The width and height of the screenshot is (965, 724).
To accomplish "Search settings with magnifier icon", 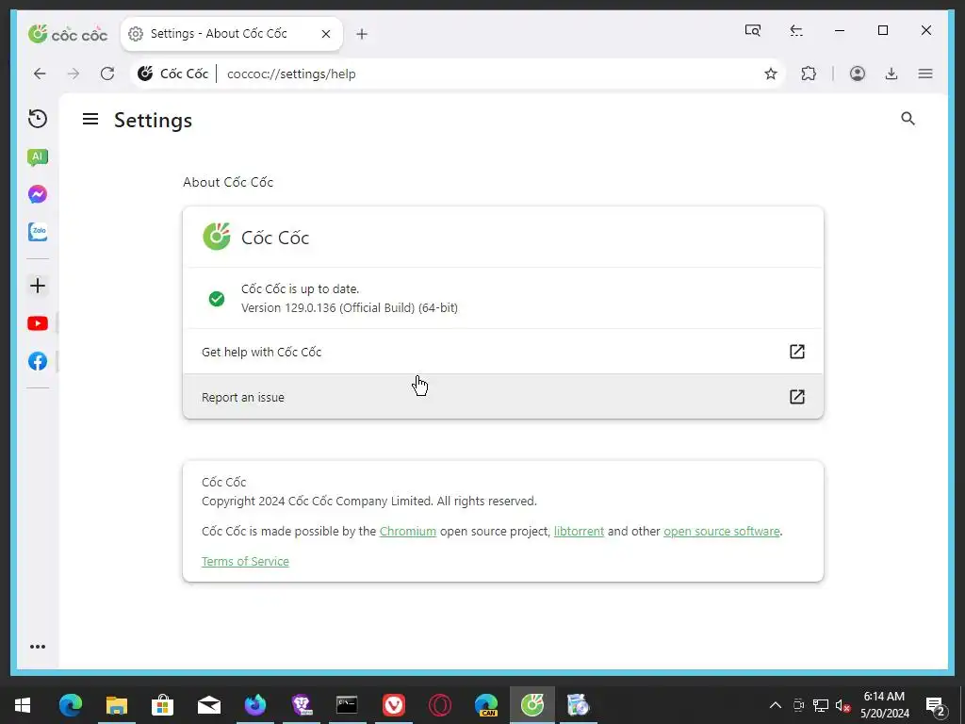I will coord(908,119).
